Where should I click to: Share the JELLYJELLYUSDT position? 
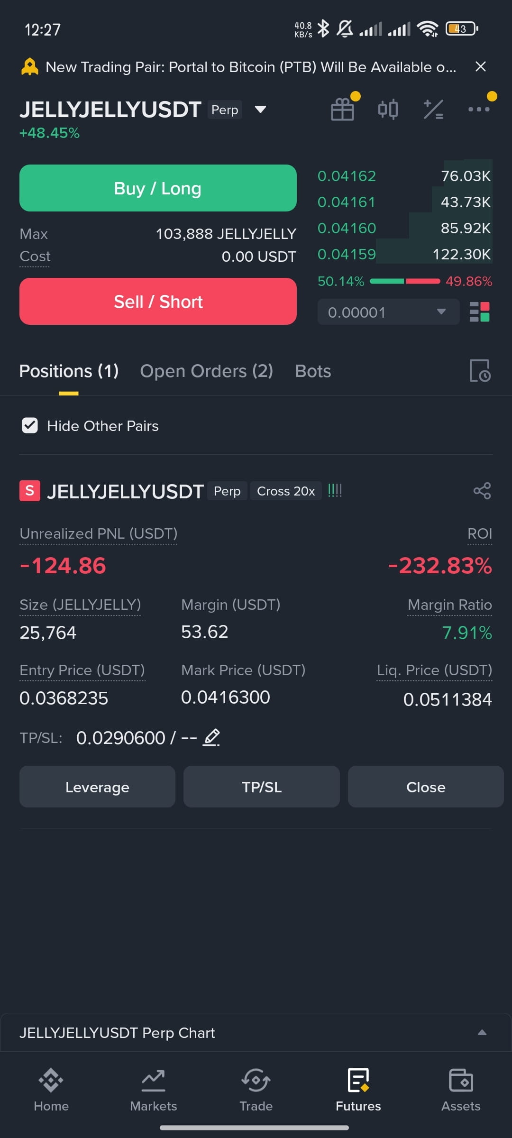[x=482, y=491]
